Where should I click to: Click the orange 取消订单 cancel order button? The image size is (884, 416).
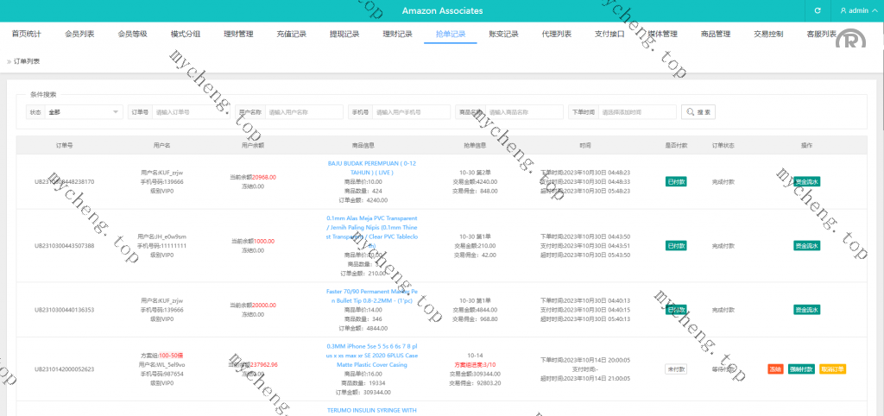(x=832, y=369)
